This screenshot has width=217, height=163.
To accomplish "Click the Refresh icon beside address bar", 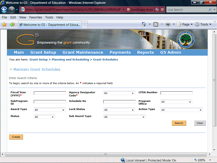I will [157, 10].
